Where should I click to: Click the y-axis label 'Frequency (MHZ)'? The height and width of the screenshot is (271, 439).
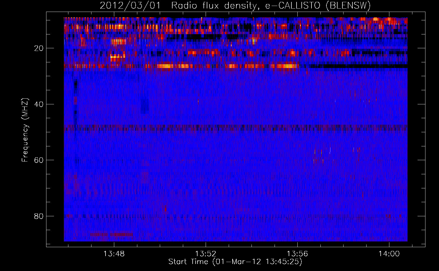25,130
